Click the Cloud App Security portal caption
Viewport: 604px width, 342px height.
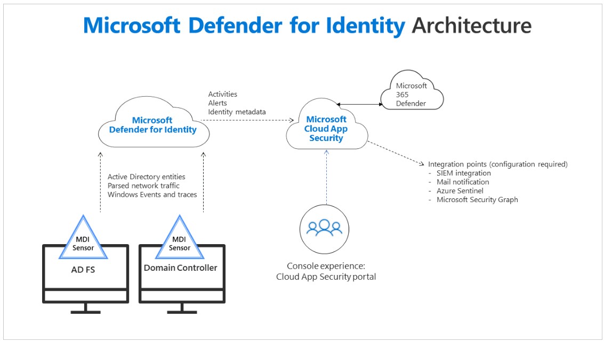[326, 277]
